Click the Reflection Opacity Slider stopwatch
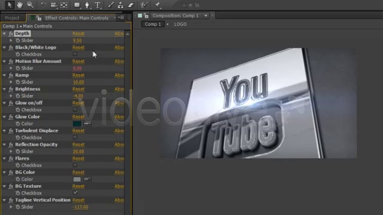383x215 pixels. pyautogui.click(x=18, y=151)
